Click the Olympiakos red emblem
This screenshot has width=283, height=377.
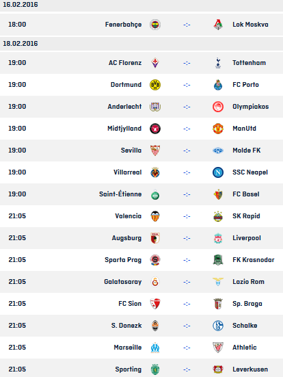[218, 107]
